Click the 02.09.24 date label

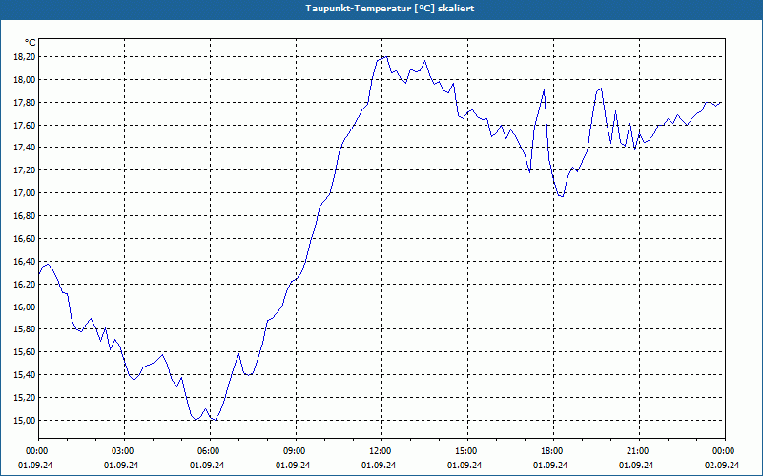[x=722, y=466]
